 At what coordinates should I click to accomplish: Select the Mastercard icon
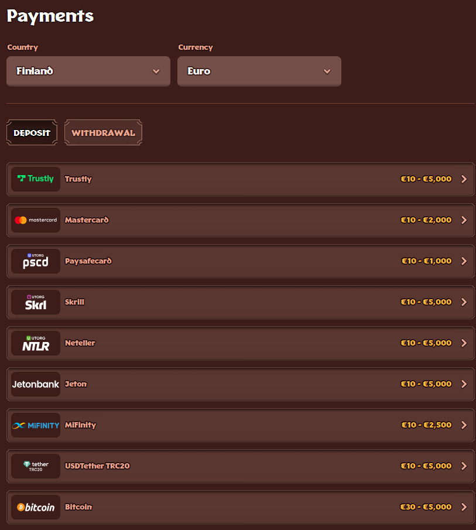coord(35,220)
